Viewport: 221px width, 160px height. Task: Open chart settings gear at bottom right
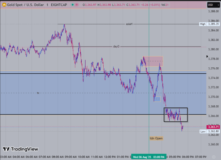(x=214, y=157)
